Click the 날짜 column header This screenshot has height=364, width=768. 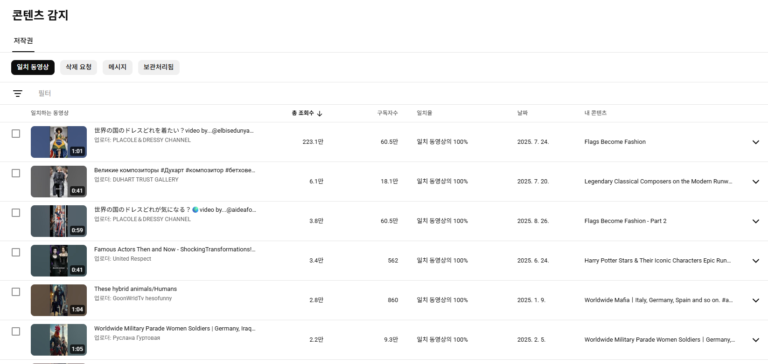tap(523, 113)
